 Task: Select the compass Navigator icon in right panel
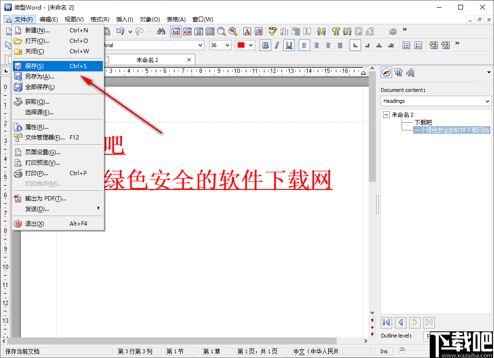click(386, 72)
